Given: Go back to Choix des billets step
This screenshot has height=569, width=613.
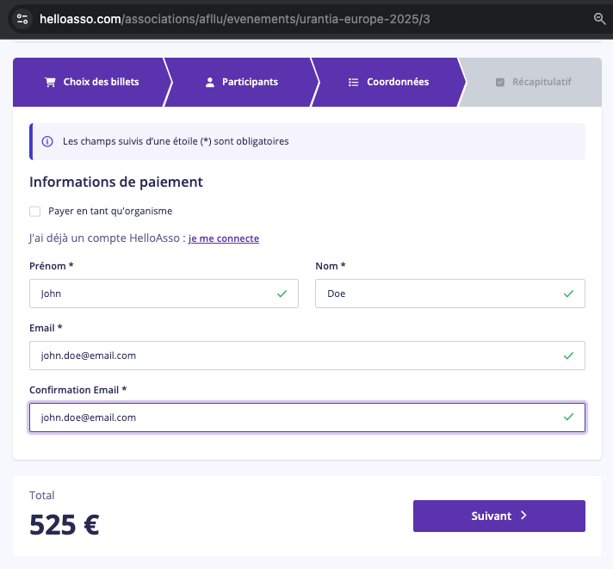Looking at the screenshot, I should point(92,82).
